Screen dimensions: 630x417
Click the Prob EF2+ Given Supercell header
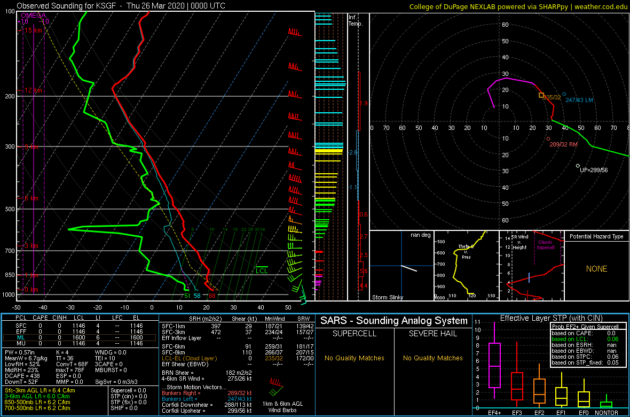coord(584,327)
